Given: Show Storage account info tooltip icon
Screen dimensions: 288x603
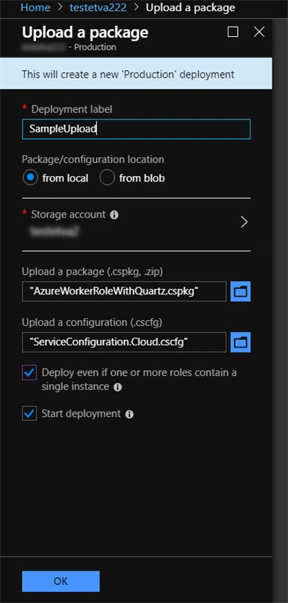Looking at the screenshot, I should pyautogui.click(x=114, y=215).
